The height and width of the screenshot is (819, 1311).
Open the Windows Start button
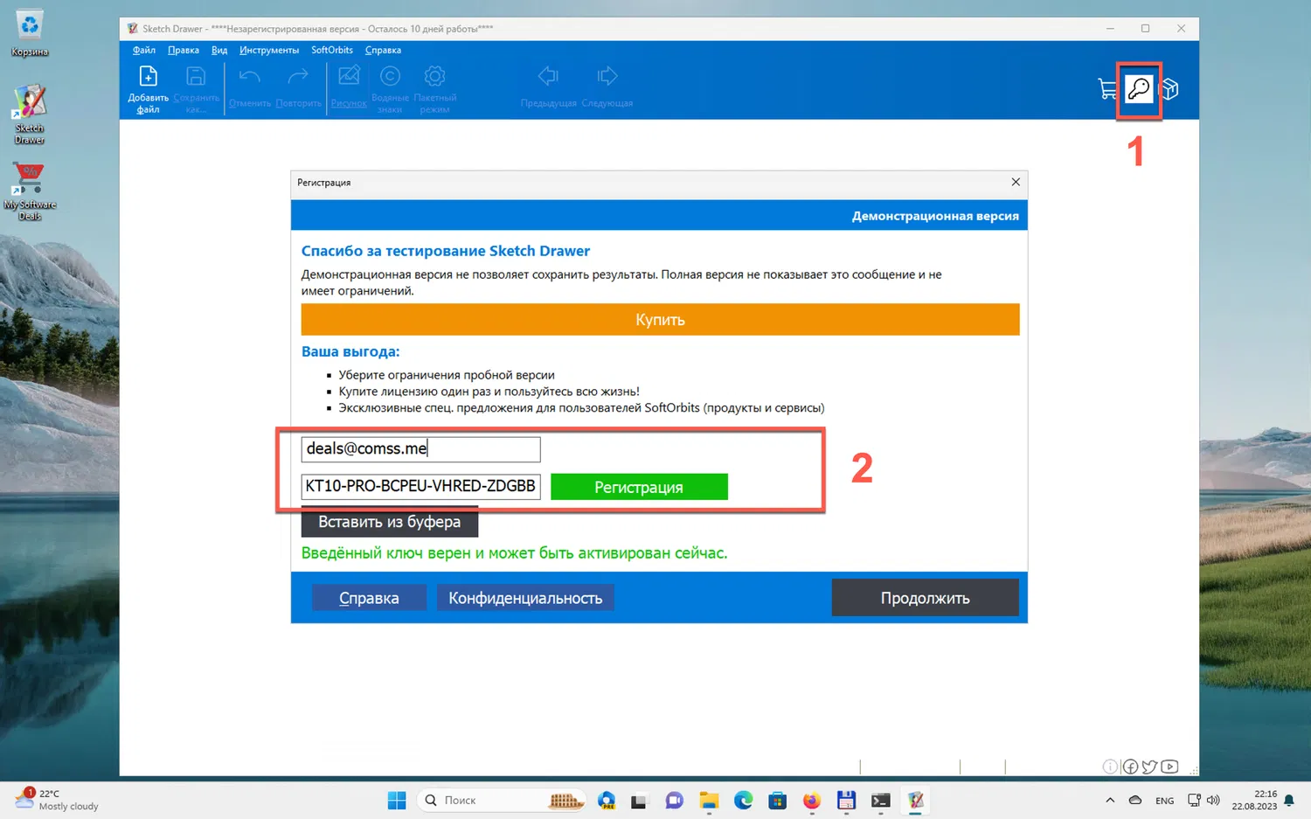tap(397, 800)
